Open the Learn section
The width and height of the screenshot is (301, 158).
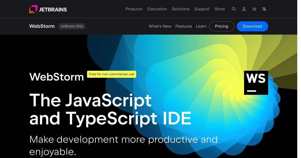coord(201,26)
